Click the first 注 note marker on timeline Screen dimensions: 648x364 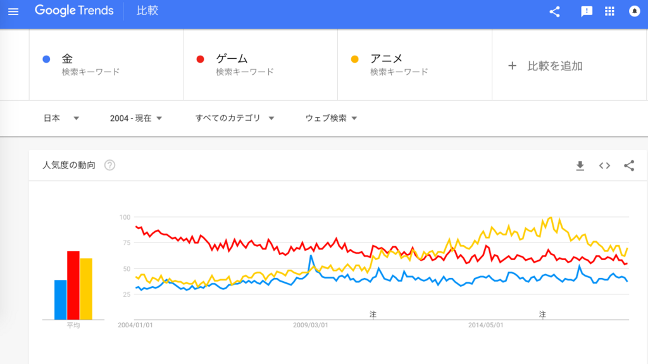coord(373,314)
